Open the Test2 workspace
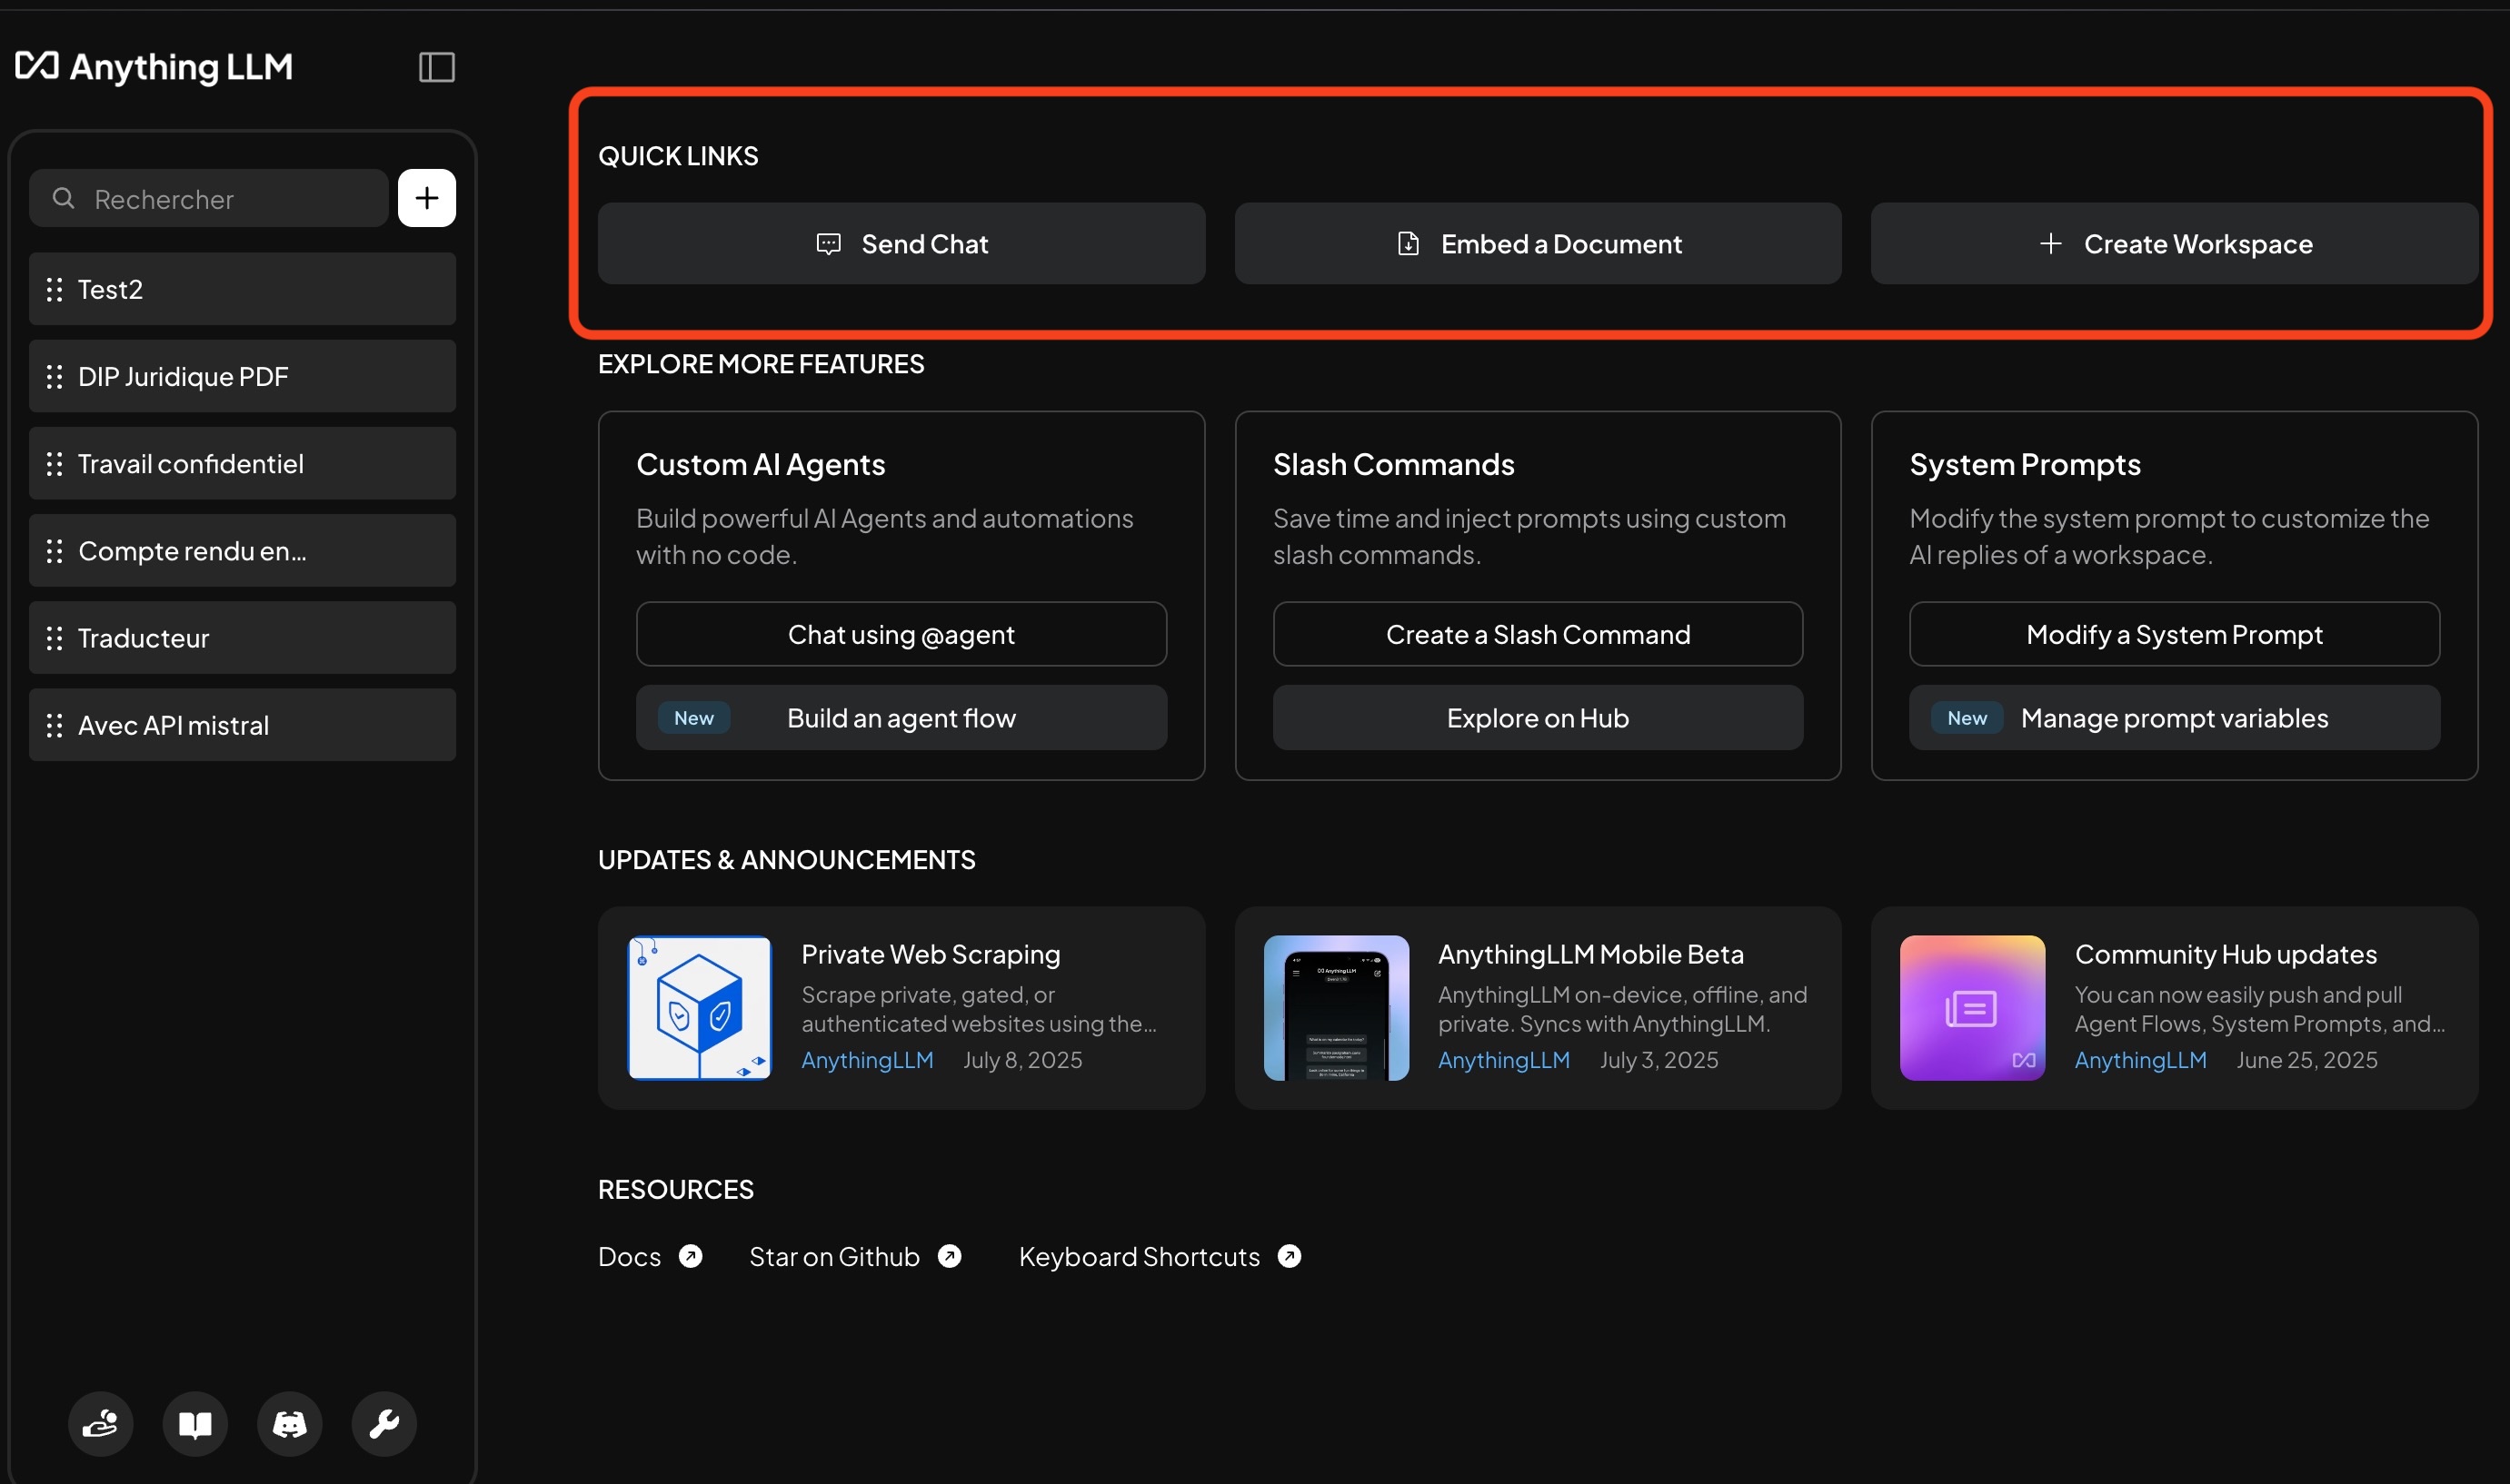This screenshot has width=2510, height=1484. (242, 289)
